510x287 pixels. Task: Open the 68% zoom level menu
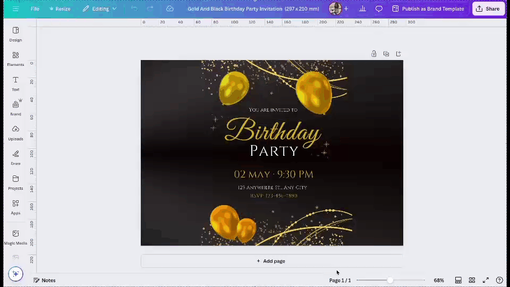[x=439, y=280]
